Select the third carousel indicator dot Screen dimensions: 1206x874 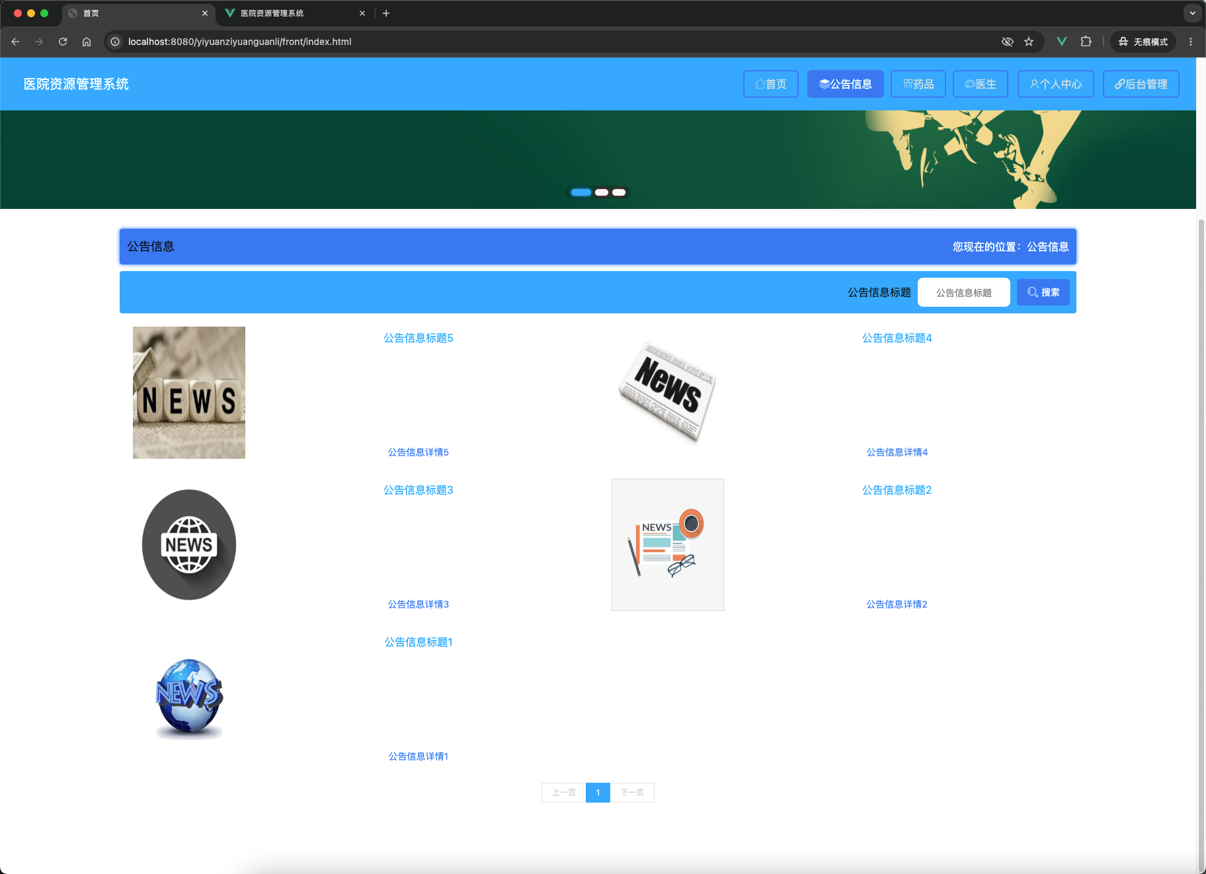[619, 192]
